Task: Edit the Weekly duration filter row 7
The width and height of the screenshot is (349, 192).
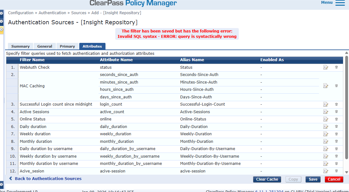Action: click(x=326, y=134)
